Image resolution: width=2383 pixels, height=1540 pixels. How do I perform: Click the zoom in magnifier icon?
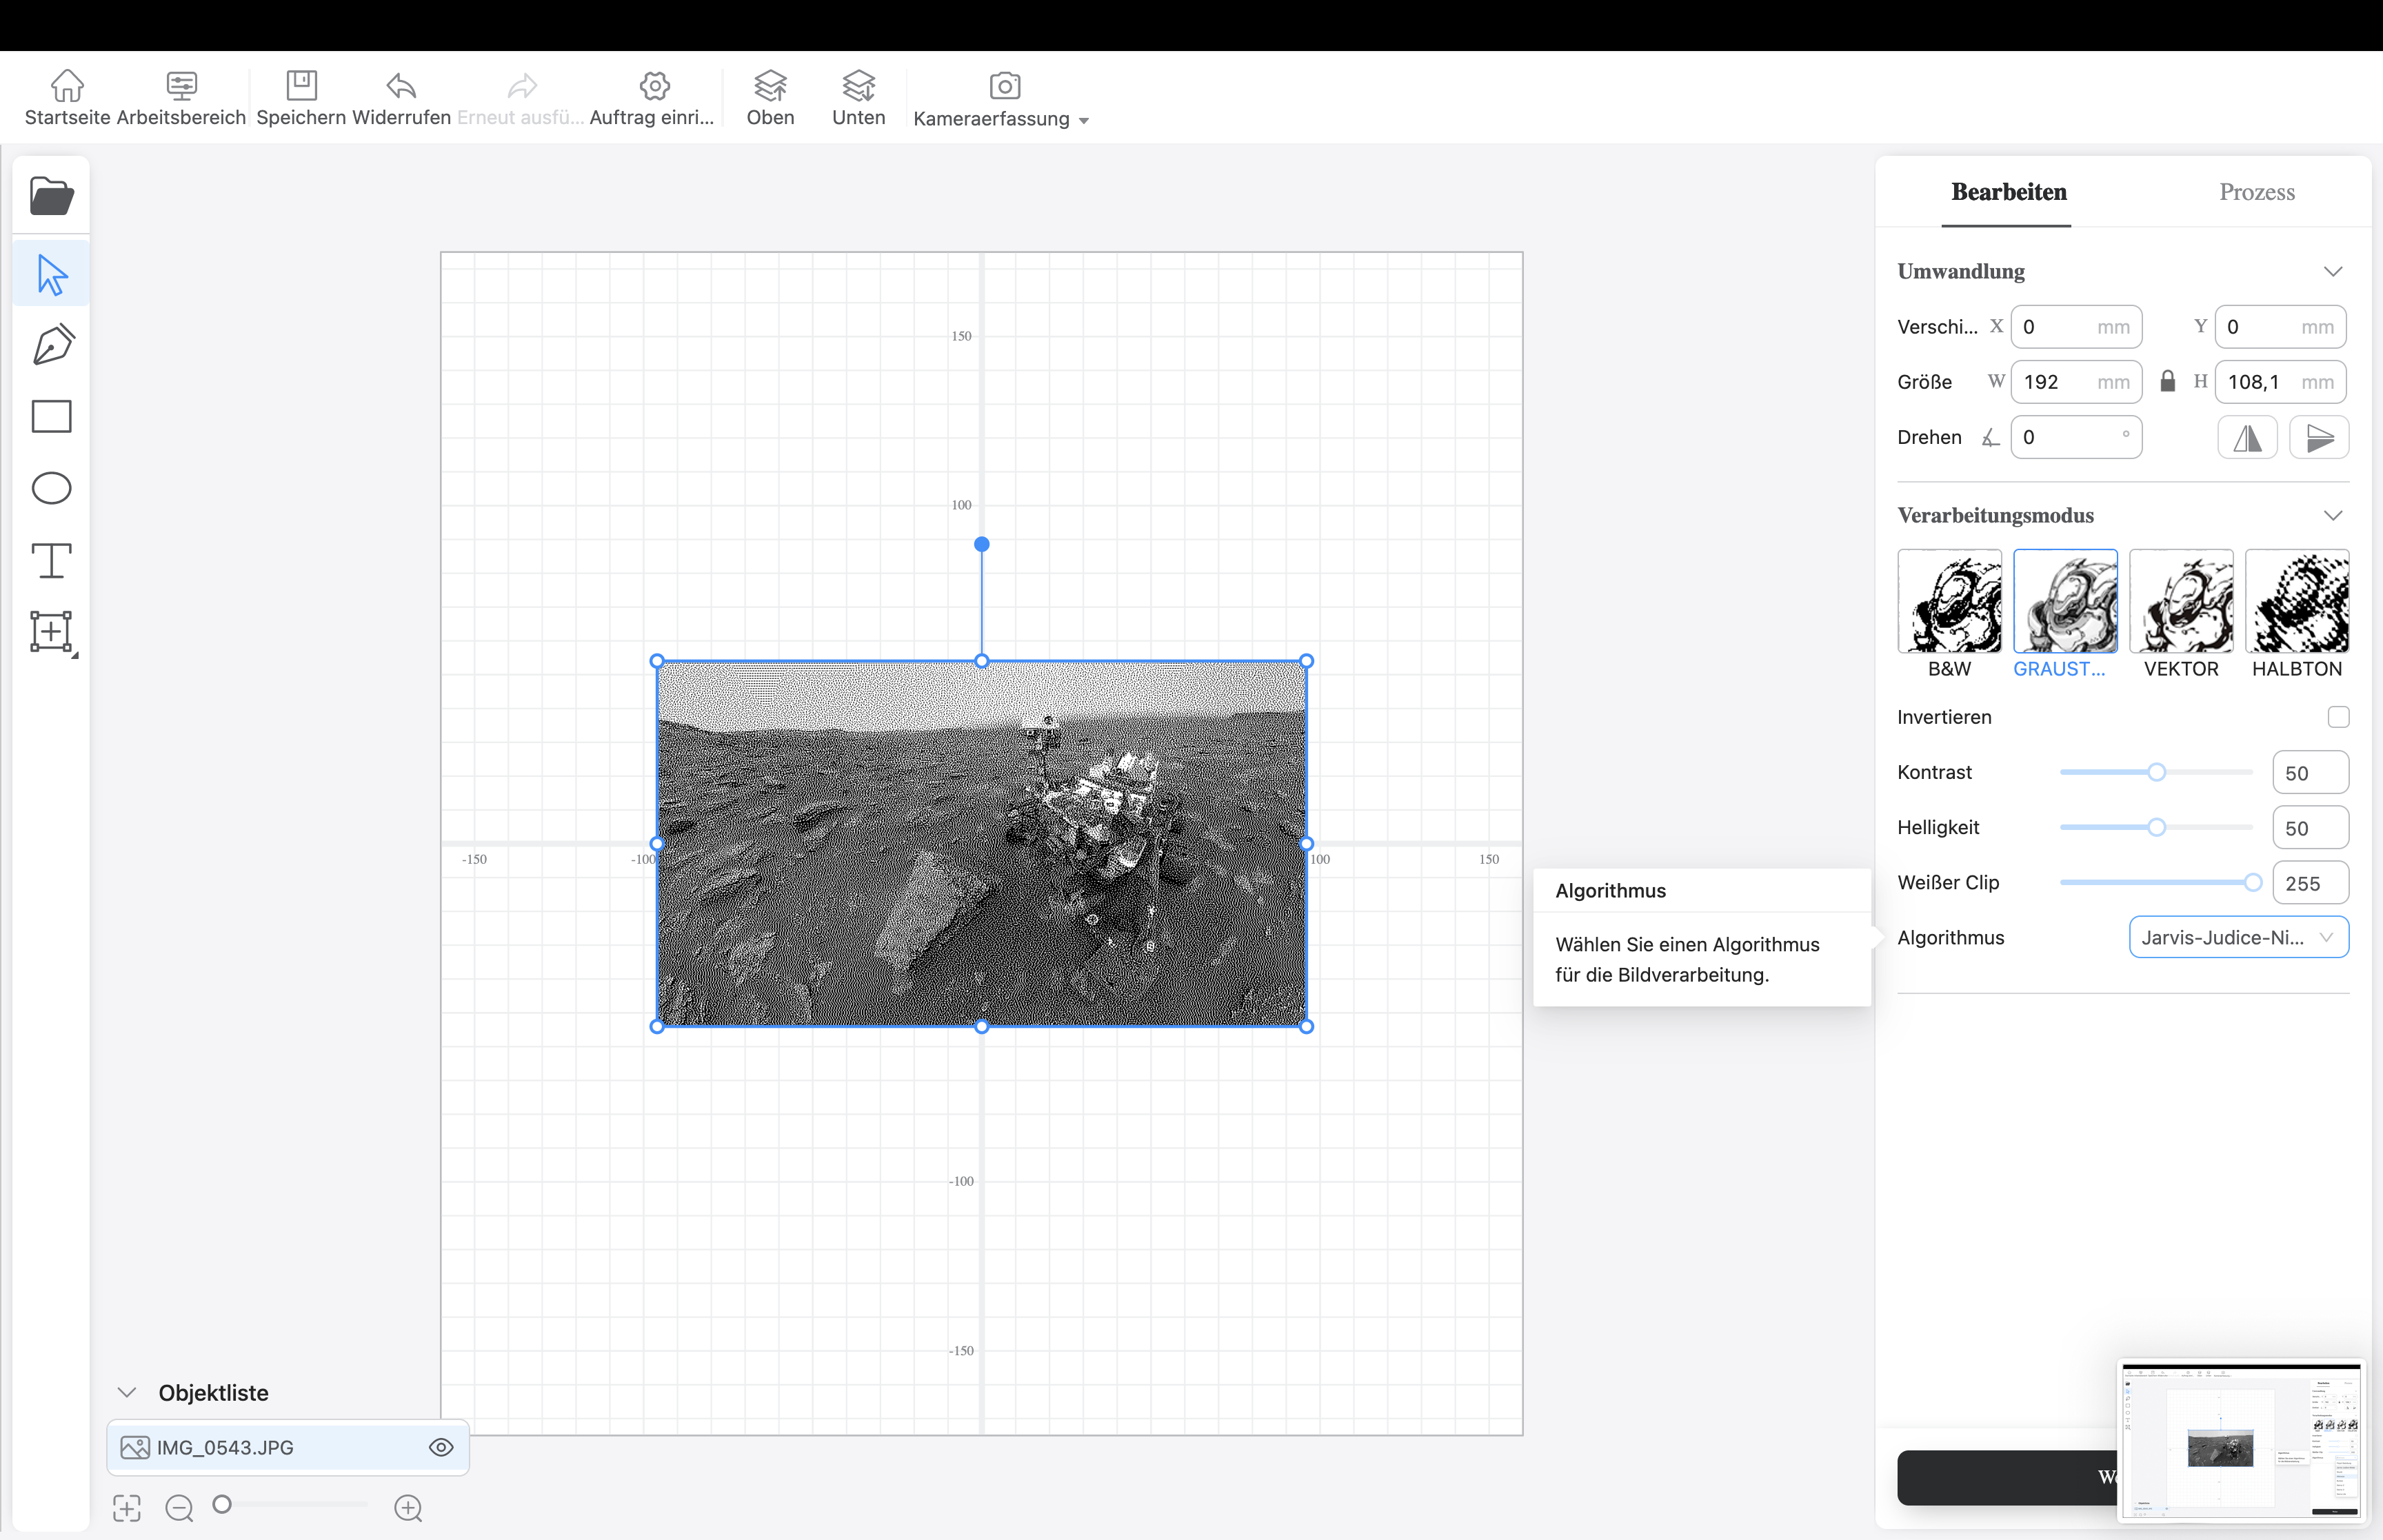pyautogui.click(x=408, y=1508)
